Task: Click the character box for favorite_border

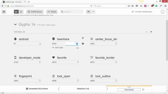Action: click(116, 62)
